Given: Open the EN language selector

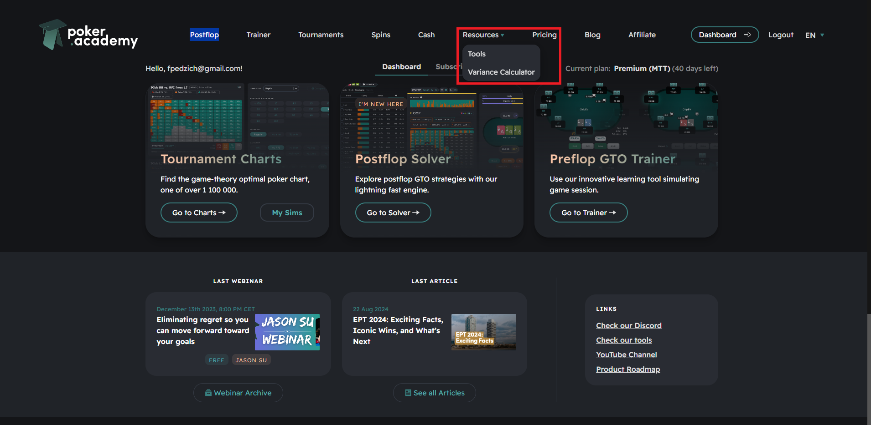Looking at the screenshot, I should (x=814, y=35).
